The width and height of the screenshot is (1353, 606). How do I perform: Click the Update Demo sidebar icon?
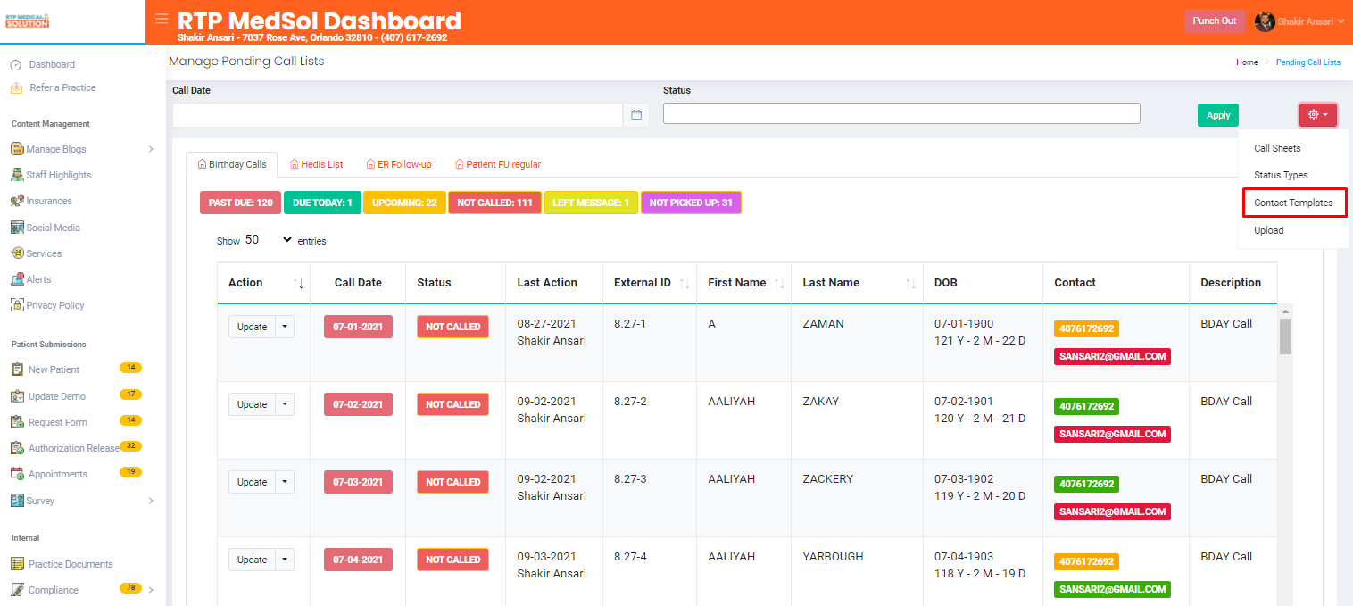[x=17, y=395]
